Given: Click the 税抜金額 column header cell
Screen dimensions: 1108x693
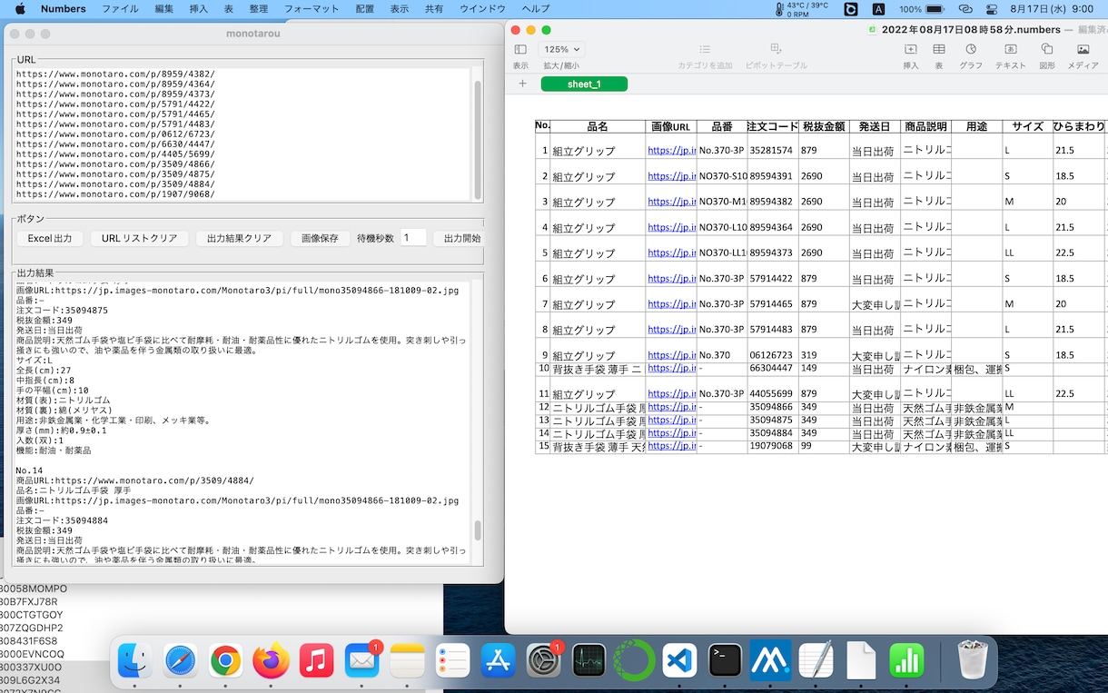Looking at the screenshot, I should tap(824, 126).
